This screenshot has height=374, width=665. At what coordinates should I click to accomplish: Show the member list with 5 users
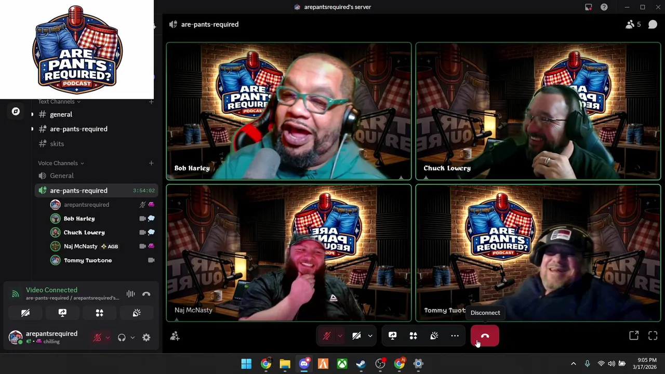pyautogui.click(x=633, y=24)
